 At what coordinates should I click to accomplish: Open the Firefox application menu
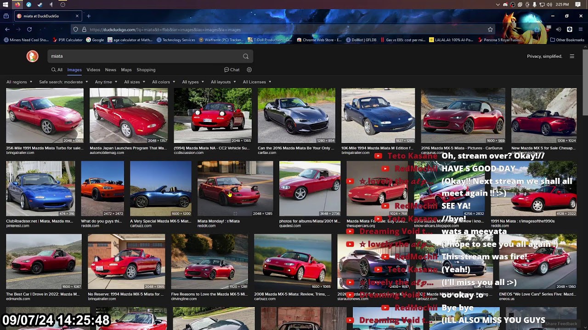pyautogui.click(x=581, y=29)
